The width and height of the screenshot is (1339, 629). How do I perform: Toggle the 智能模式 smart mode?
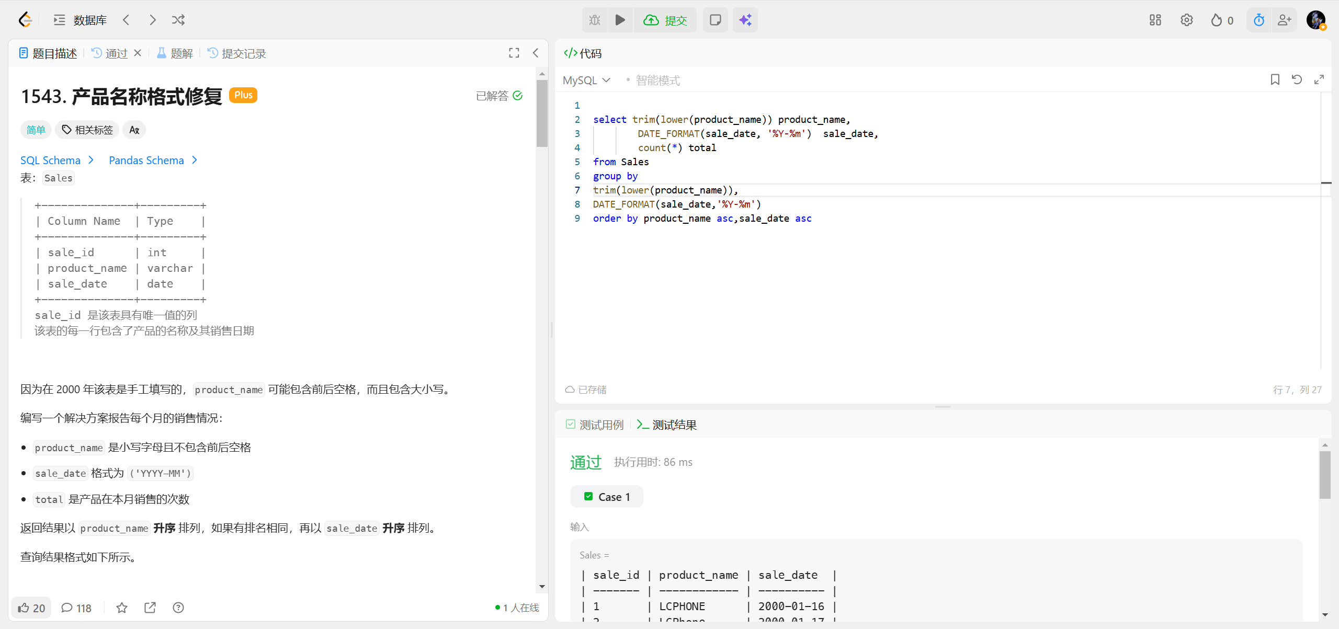[x=657, y=80]
